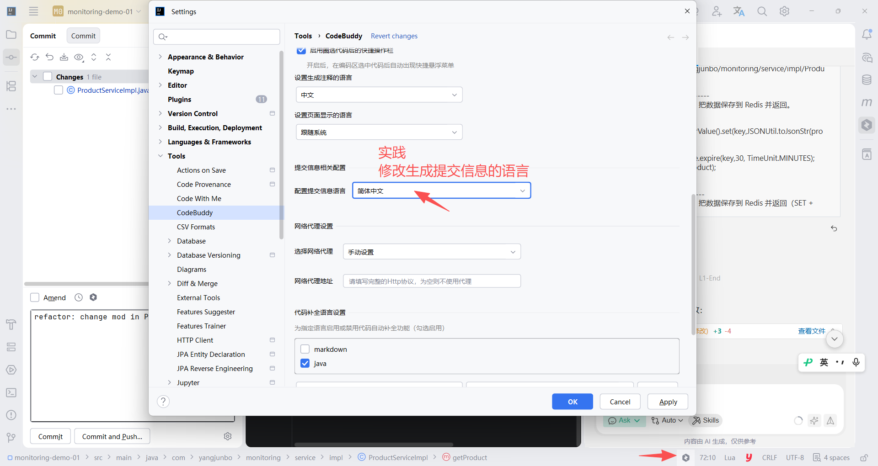This screenshot has height=466, width=878.
Task: Select Keymap in settings tree
Action: 181,71
